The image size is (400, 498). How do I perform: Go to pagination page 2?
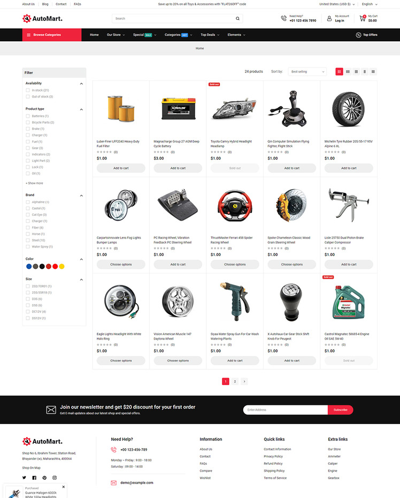click(x=235, y=381)
